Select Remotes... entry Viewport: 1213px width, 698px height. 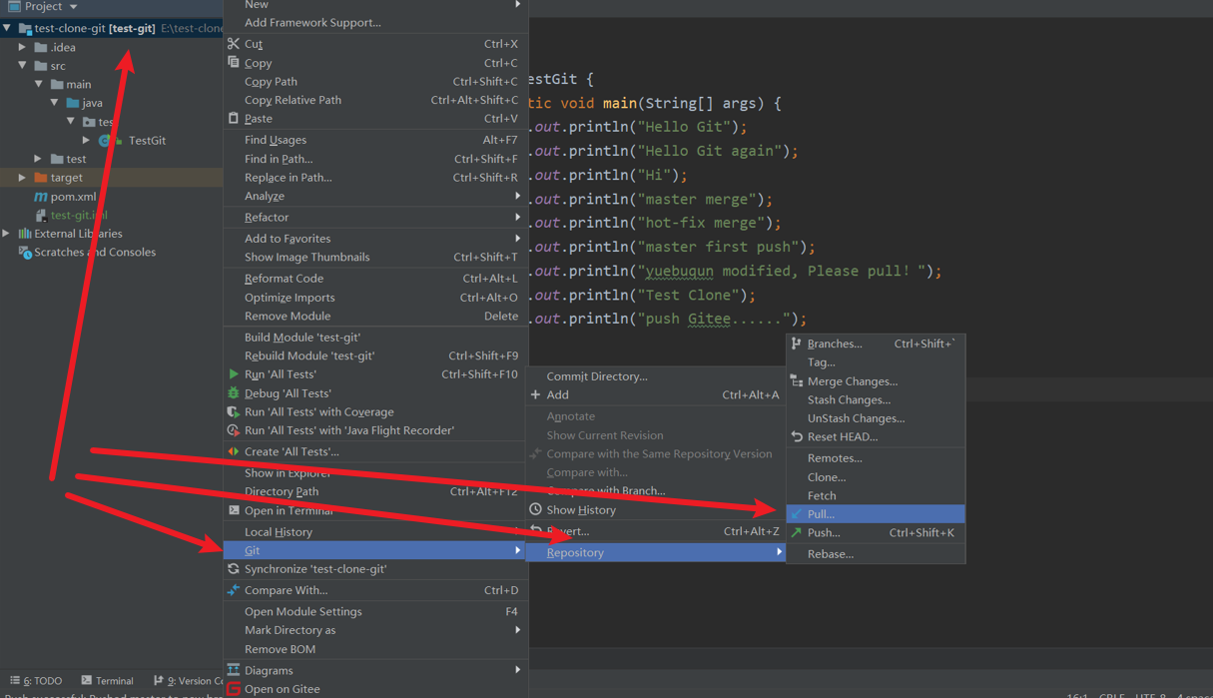coord(876,458)
